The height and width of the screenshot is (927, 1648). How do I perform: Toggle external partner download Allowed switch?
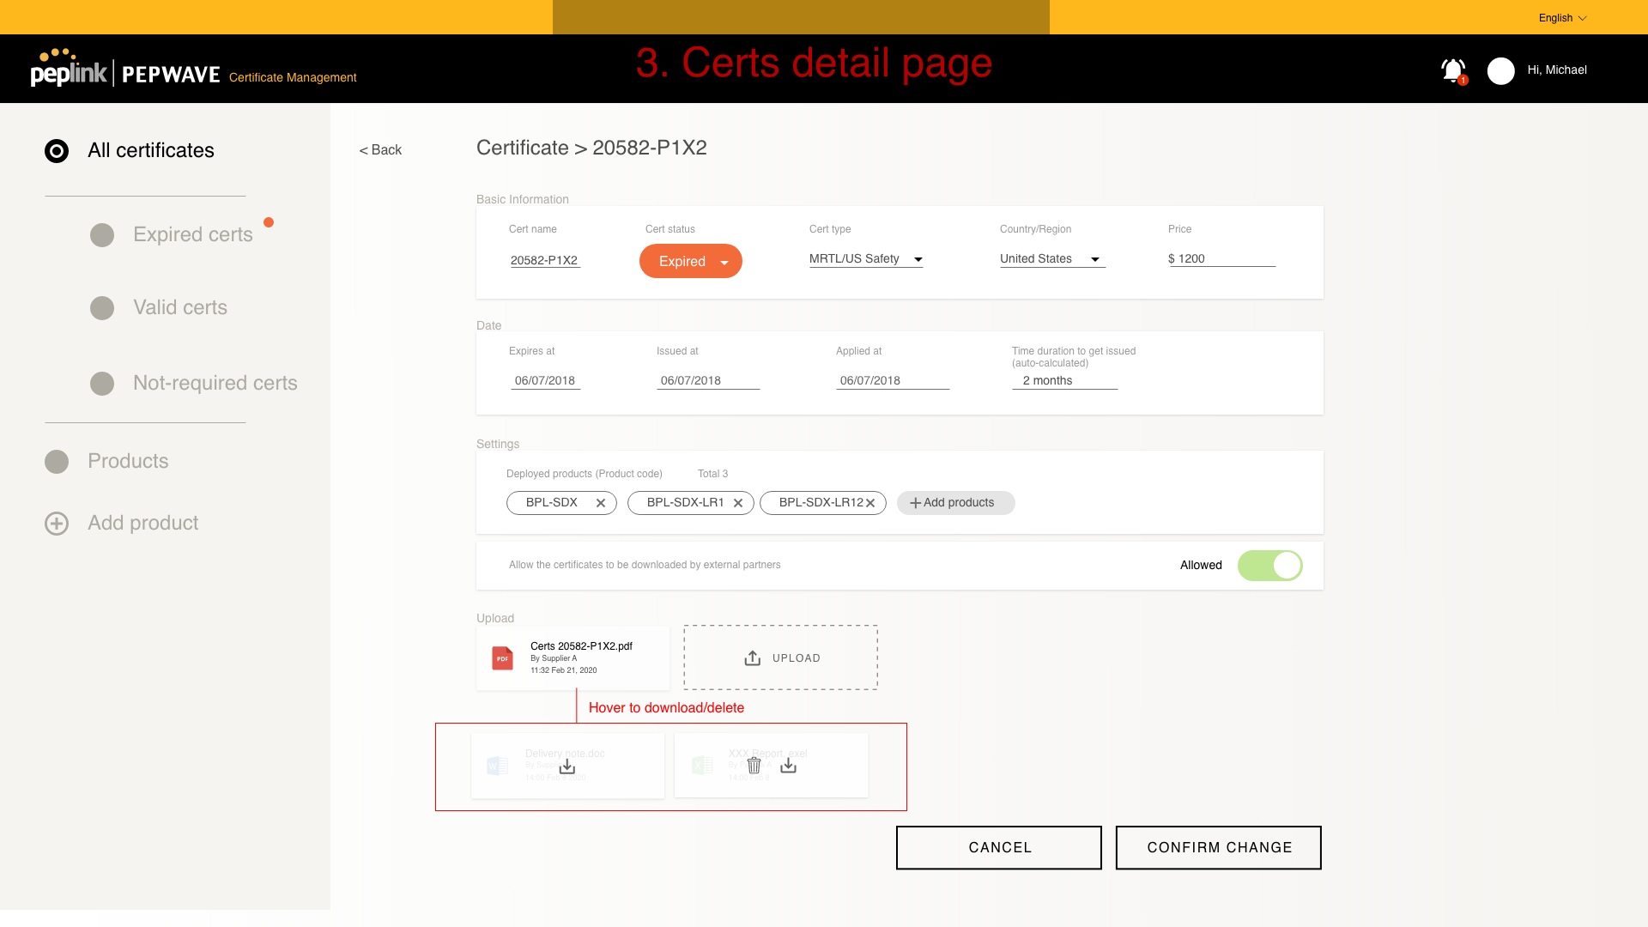1269,566
